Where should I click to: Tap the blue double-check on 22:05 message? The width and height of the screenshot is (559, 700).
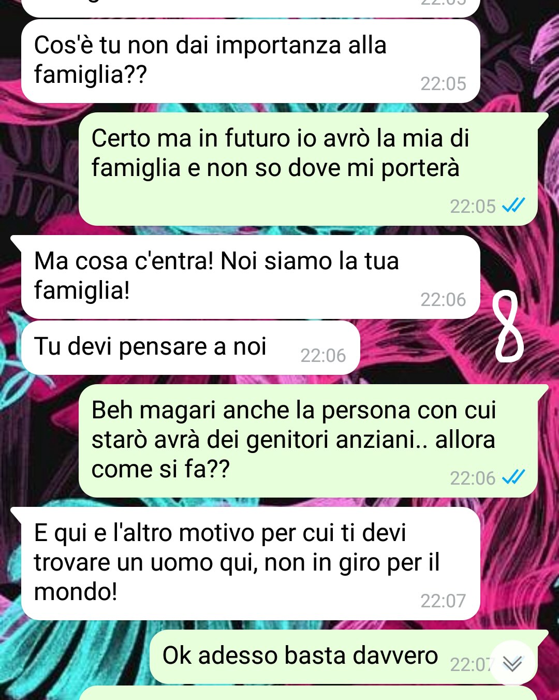tap(513, 206)
